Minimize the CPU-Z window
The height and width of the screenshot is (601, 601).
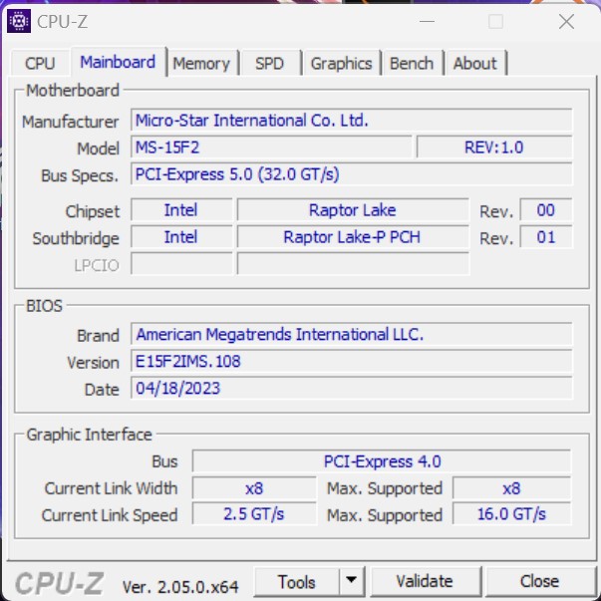click(x=429, y=21)
